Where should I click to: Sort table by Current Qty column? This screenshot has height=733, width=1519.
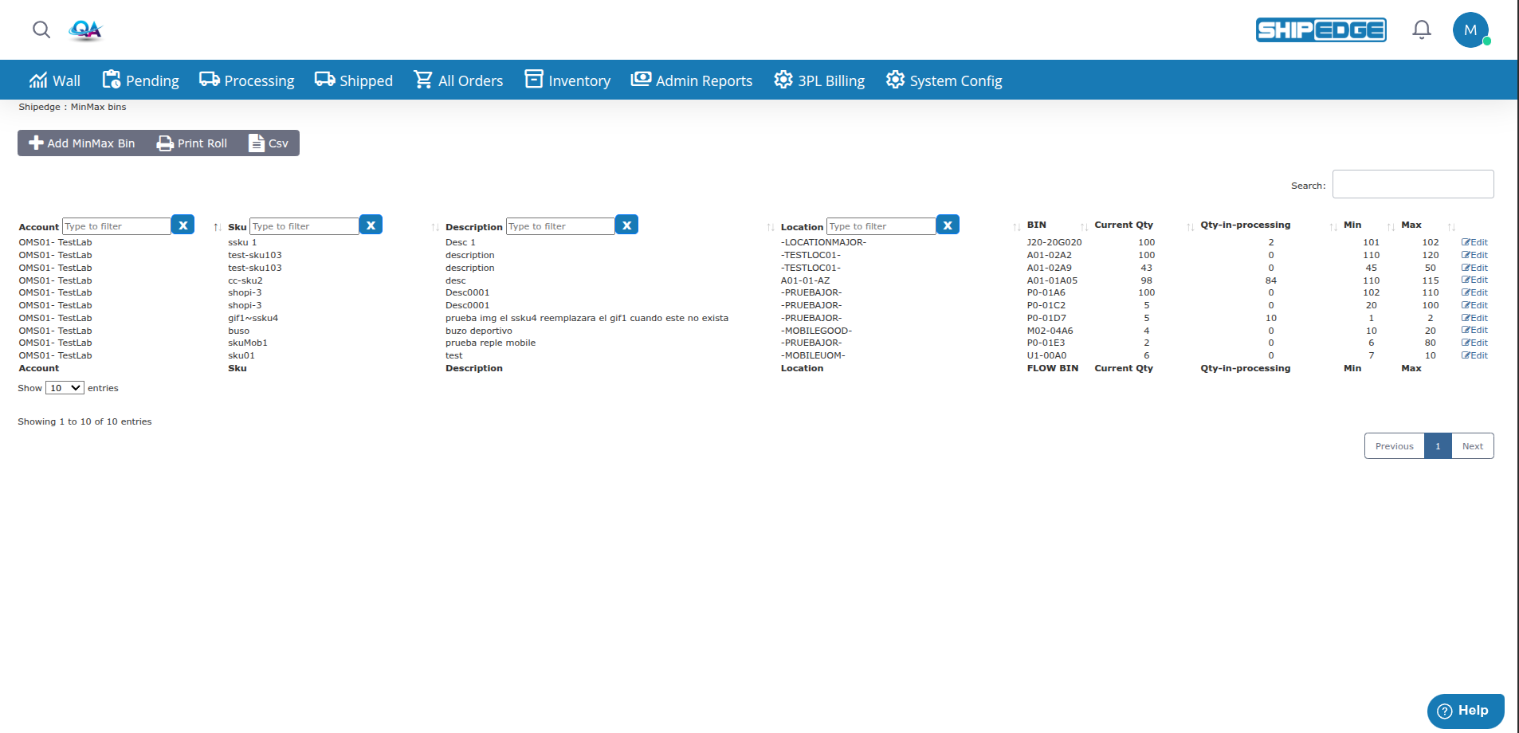[x=1123, y=225]
